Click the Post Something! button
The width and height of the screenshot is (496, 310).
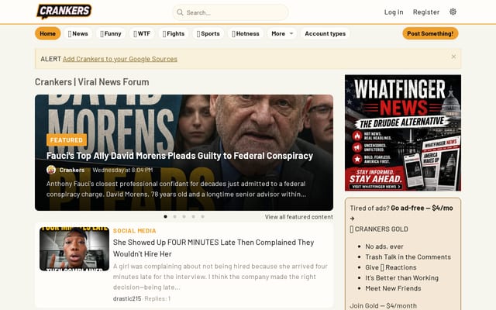430,33
